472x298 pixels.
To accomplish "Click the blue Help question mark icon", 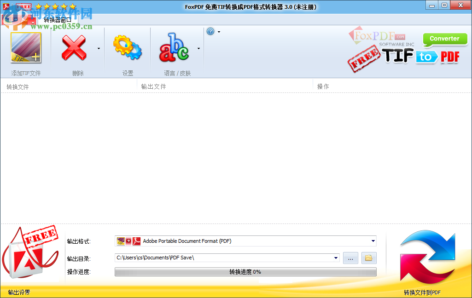I will click(x=210, y=31).
